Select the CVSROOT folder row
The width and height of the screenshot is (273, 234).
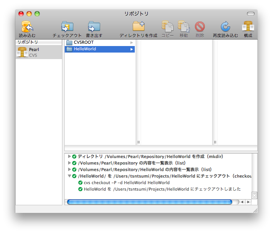click(100, 43)
